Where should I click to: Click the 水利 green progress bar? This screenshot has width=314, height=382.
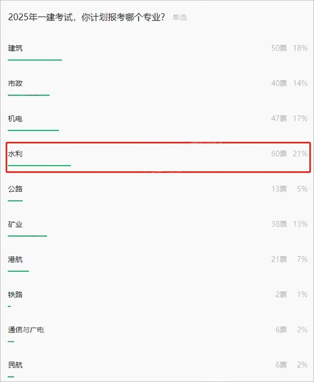point(39,166)
